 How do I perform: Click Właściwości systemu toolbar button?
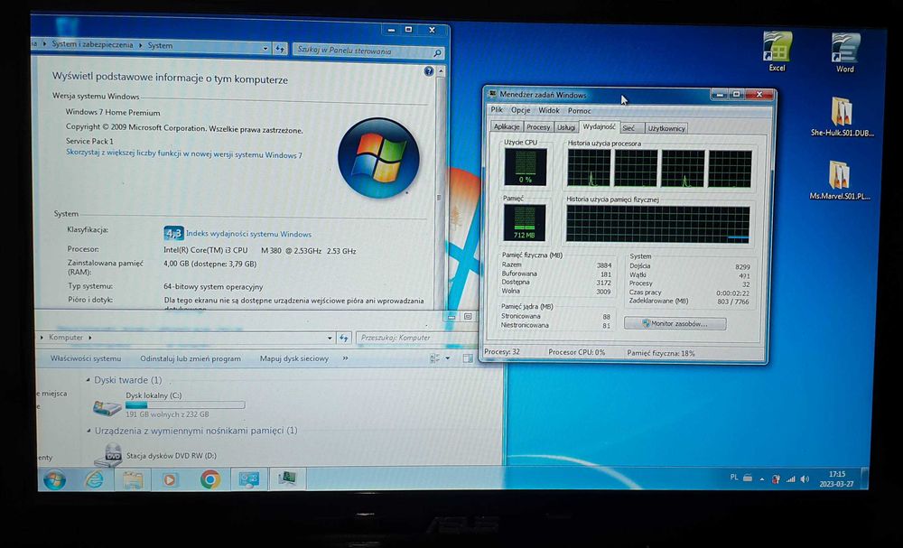click(x=85, y=358)
